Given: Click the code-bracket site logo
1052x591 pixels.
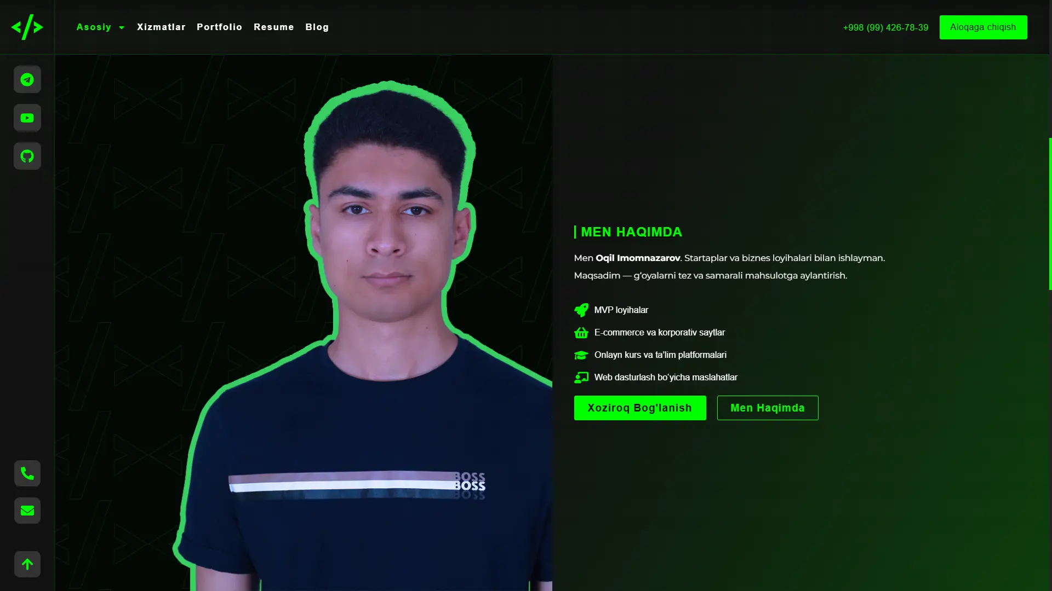Looking at the screenshot, I should 27,27.
